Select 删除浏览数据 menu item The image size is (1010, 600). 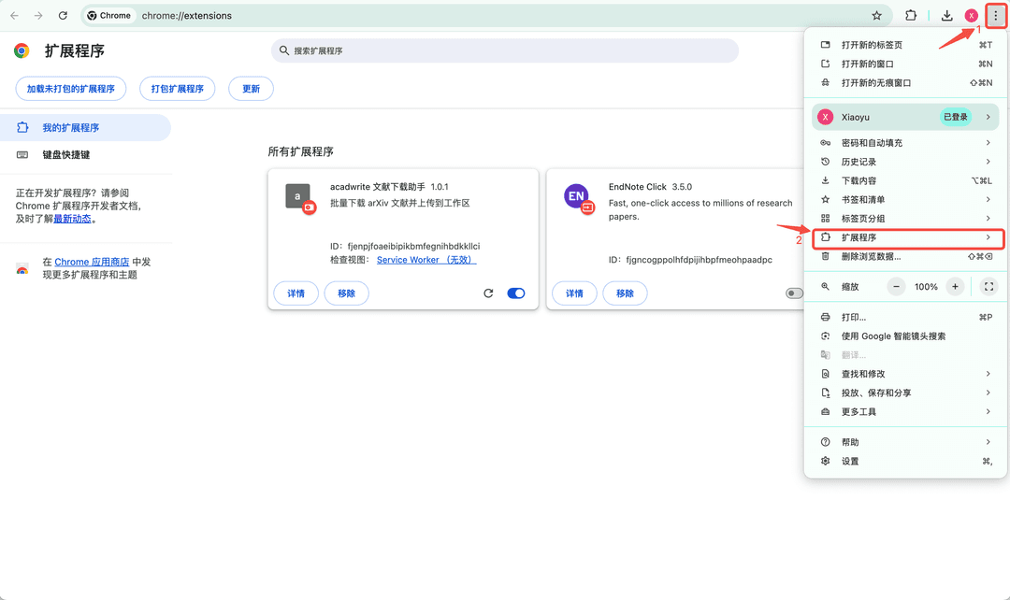(905, 256)
